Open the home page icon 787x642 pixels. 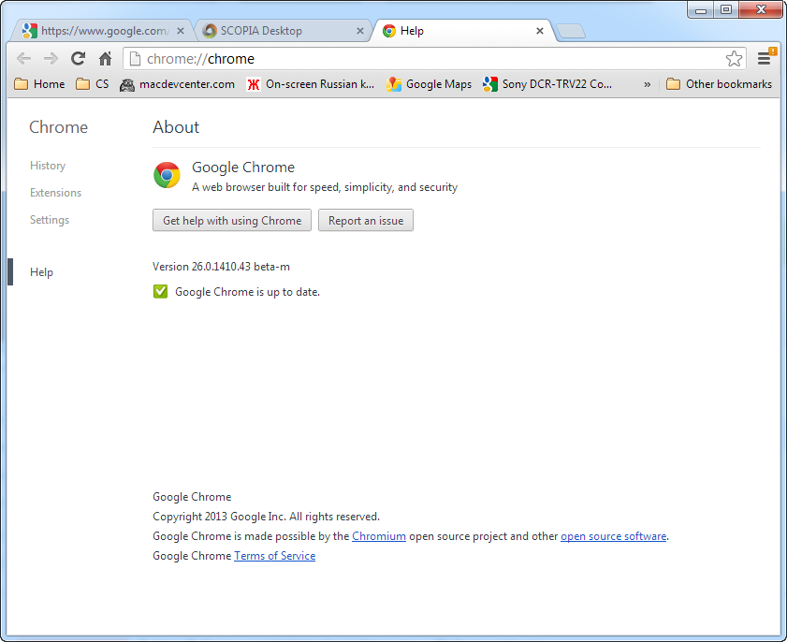click(x=105, y=59)
